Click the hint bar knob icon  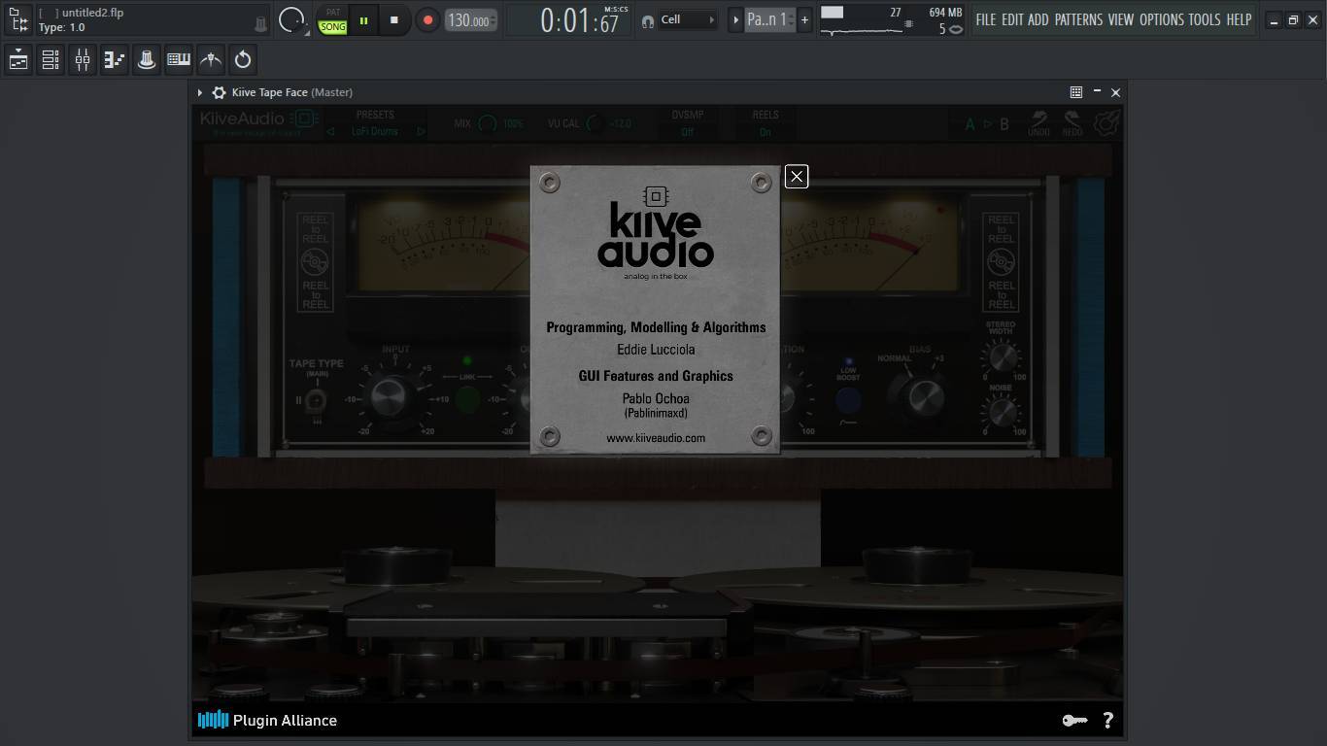(260, 24)
